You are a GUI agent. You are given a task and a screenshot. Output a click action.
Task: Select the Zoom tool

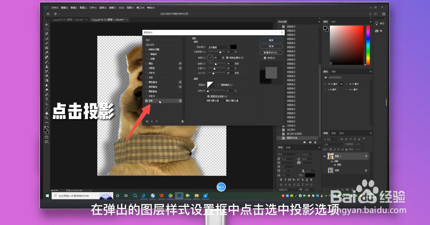pos(46,118)
